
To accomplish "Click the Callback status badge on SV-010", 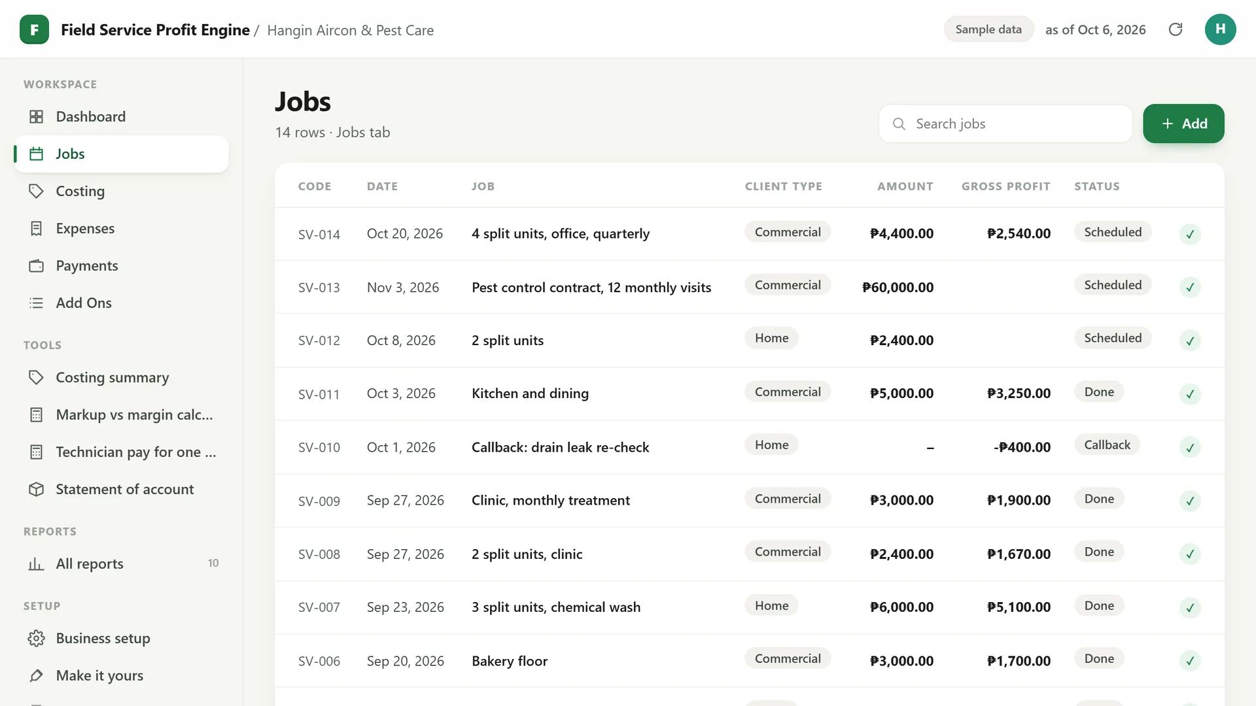I will (x=1107, y=445).
